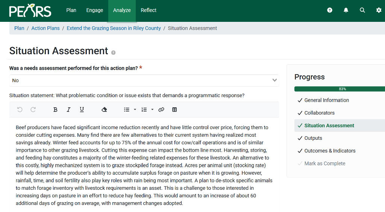Switch to the Reflect menu
Viewport: 385px width, 212px height.
149,10
